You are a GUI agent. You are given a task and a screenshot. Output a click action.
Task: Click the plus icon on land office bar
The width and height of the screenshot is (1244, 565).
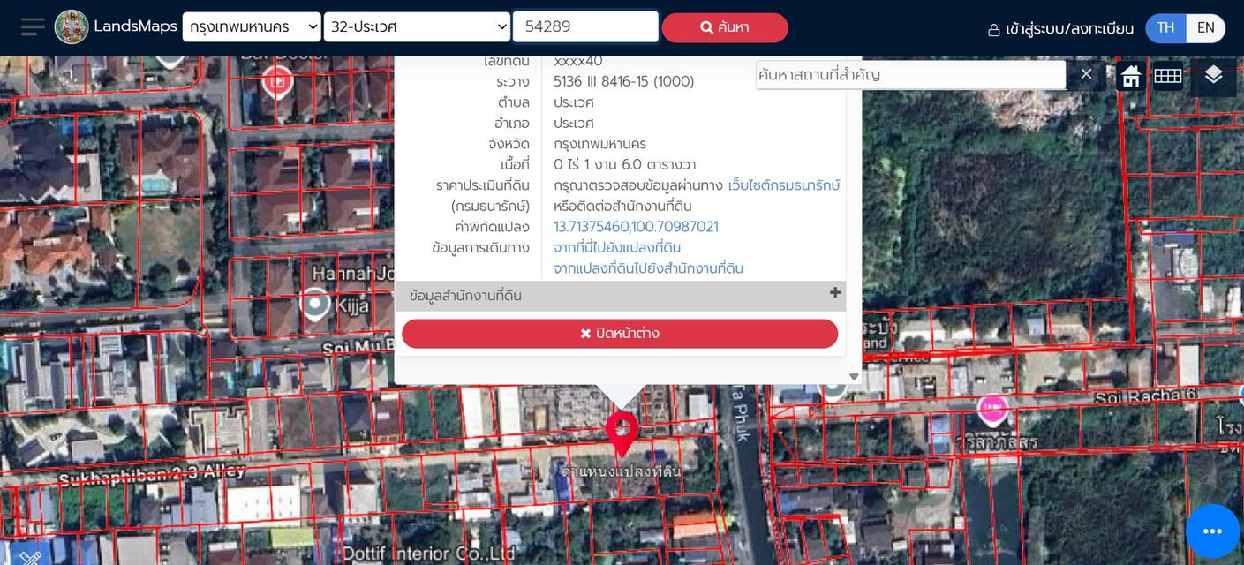coord(834,293)
